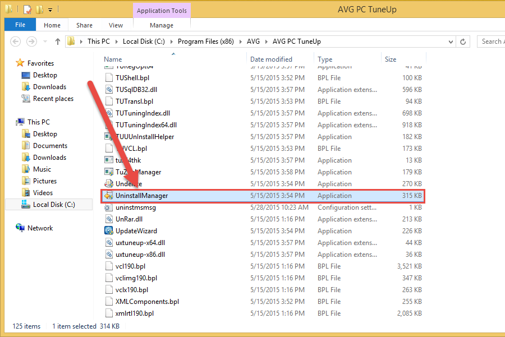The width and height of the screenshot is (505, 337).
Task: Click the Undelete application icon
Action: click(x=109, y=183)
